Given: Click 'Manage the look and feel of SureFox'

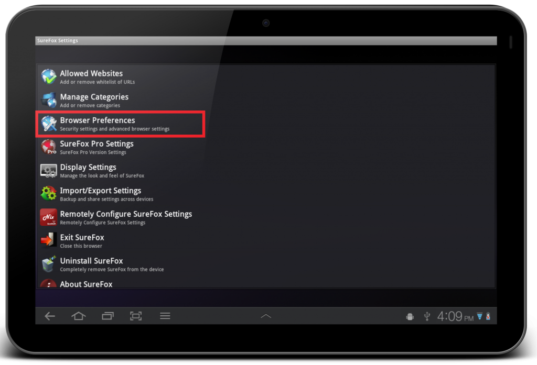Looking at the screenshot, I should pos(102,176).
